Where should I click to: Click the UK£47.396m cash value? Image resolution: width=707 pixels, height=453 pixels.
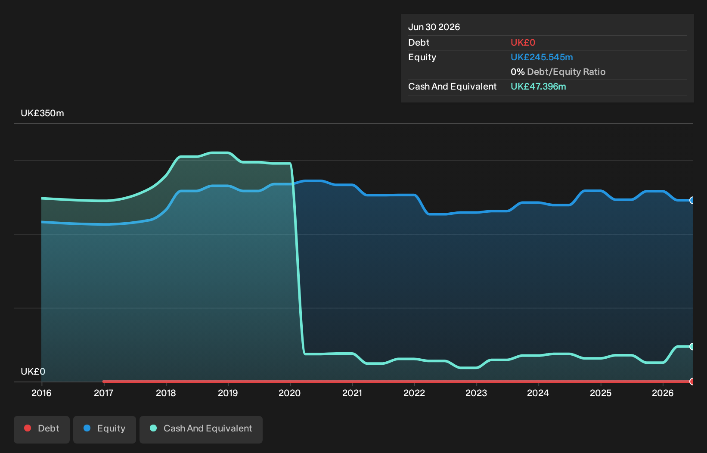pos(538,87)
